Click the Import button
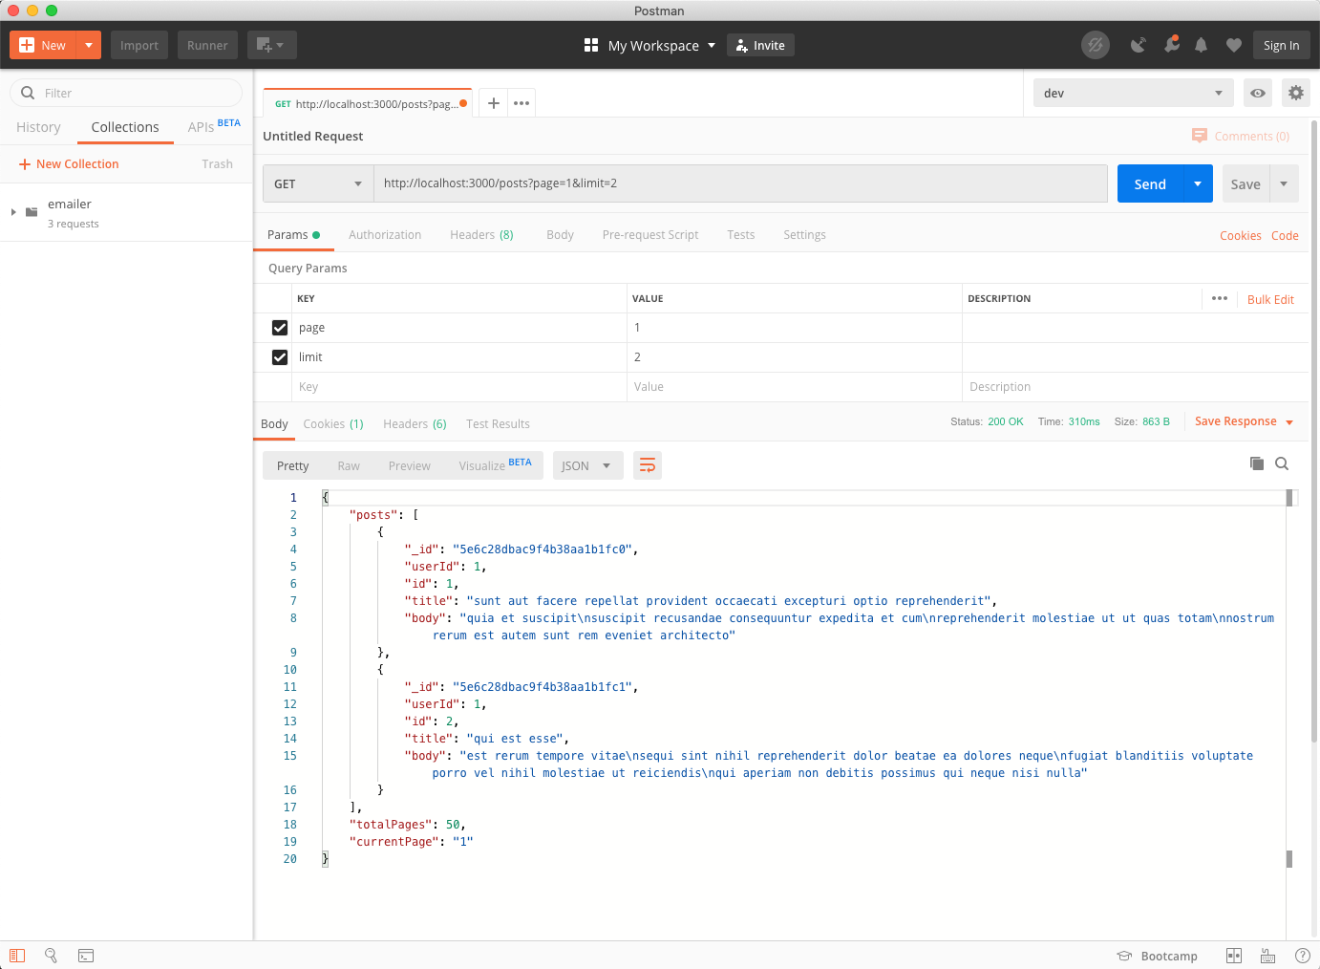The height and width of the screenshot is (969, 1320). pos(139,45)
